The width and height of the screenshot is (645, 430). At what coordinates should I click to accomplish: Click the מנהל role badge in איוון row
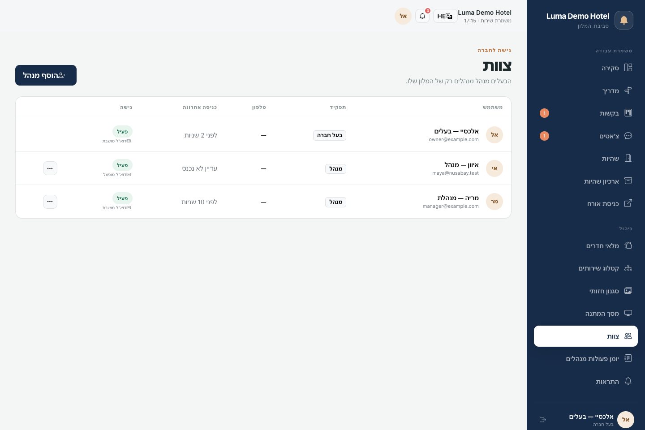pos(335,169)
